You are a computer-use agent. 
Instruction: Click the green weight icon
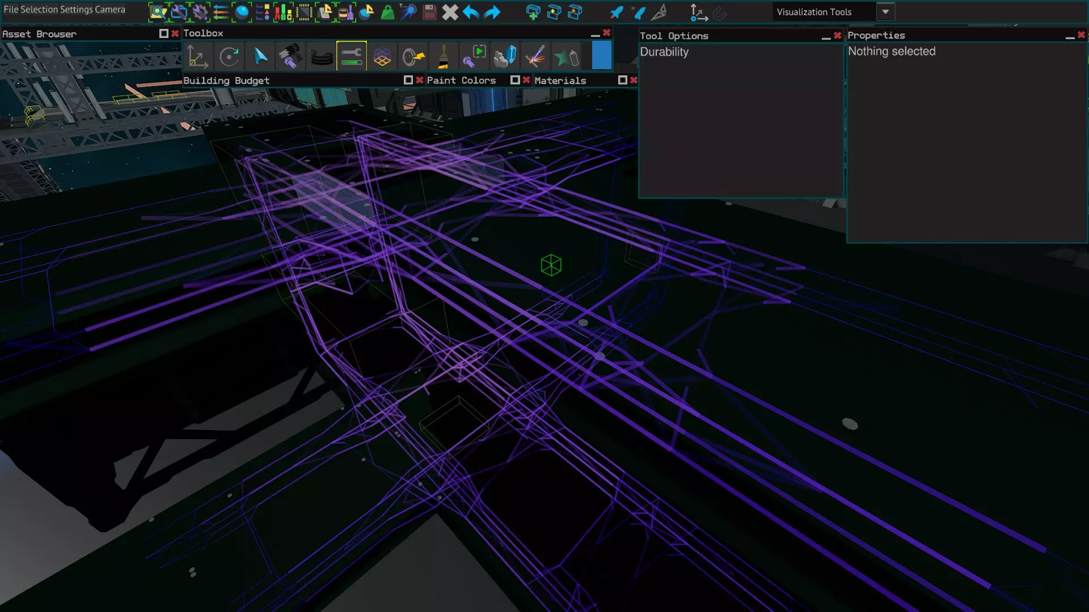click(387, 12)
